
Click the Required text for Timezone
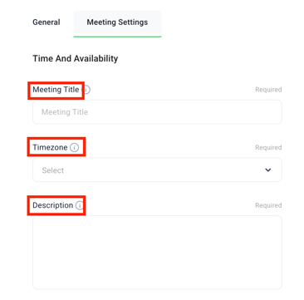pyautogui.click(x=268, y=148)
